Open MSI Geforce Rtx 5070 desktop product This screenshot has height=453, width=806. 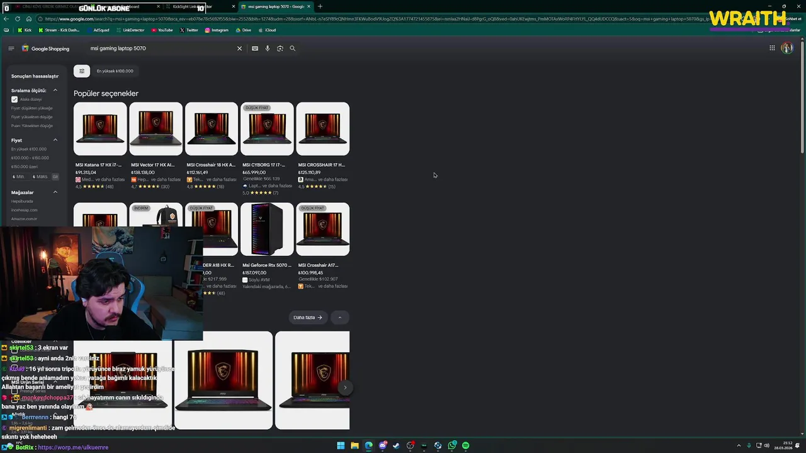click(267, 246)
